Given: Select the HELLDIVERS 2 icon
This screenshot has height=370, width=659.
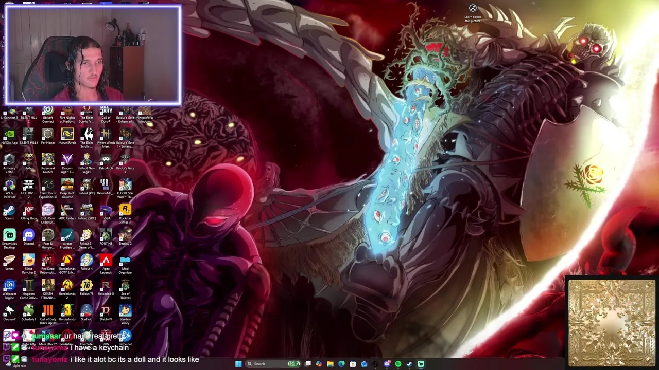Looking at the screenshot, I should (x=28, y=189).
